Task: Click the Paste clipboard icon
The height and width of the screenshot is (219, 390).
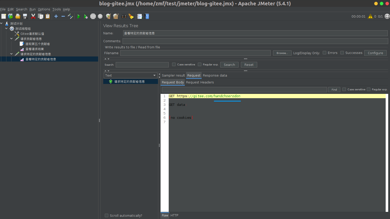Action: (x=48, y=16)
